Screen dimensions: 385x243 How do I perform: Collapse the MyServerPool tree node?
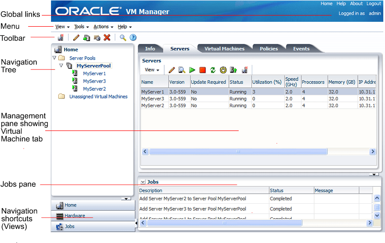pos(61,65)
